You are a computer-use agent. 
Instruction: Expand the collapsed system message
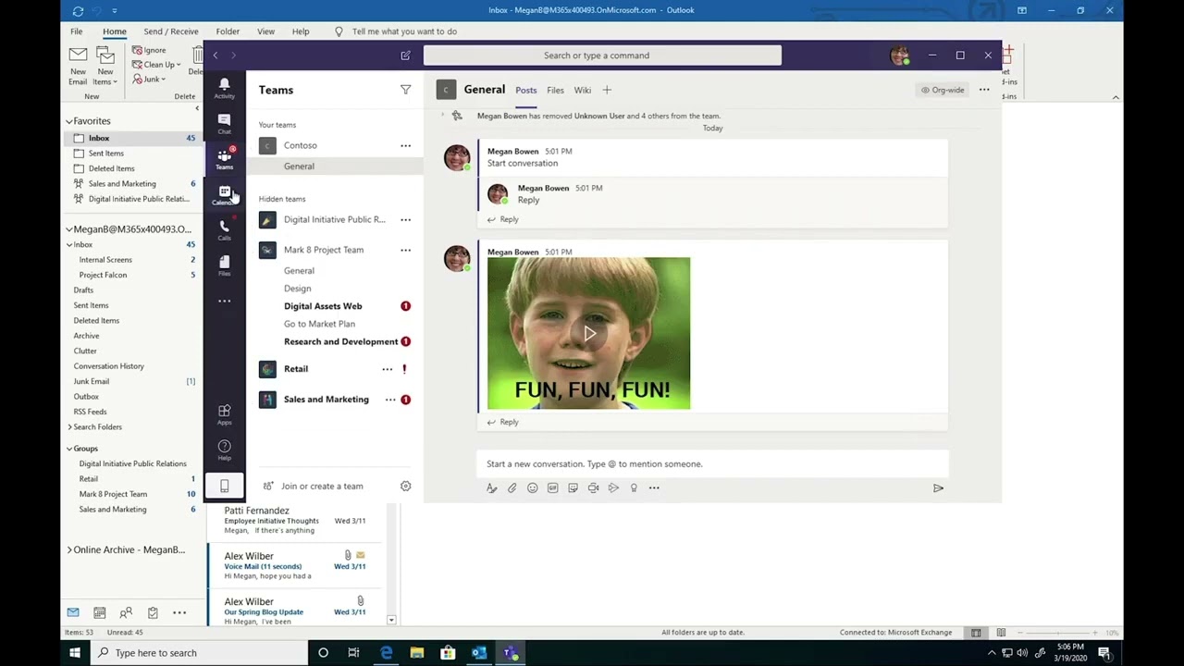click(442, 116)
